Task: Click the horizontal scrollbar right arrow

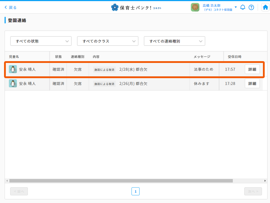Action: [x=265, y=181]
